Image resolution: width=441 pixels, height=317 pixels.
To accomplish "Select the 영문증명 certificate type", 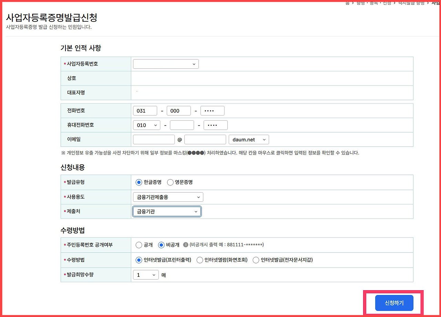I will [171, 182].
